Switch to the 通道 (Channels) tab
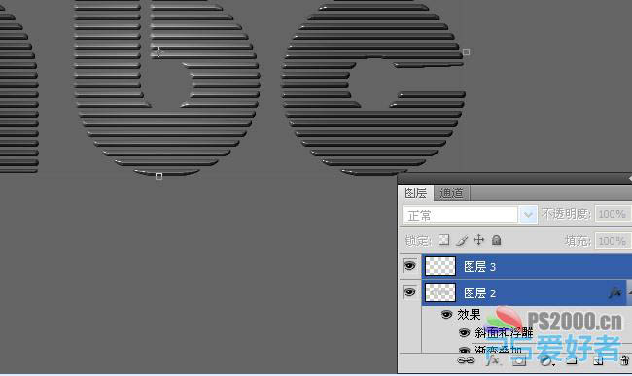Screen dimensions: 632x376 point(451,193)
